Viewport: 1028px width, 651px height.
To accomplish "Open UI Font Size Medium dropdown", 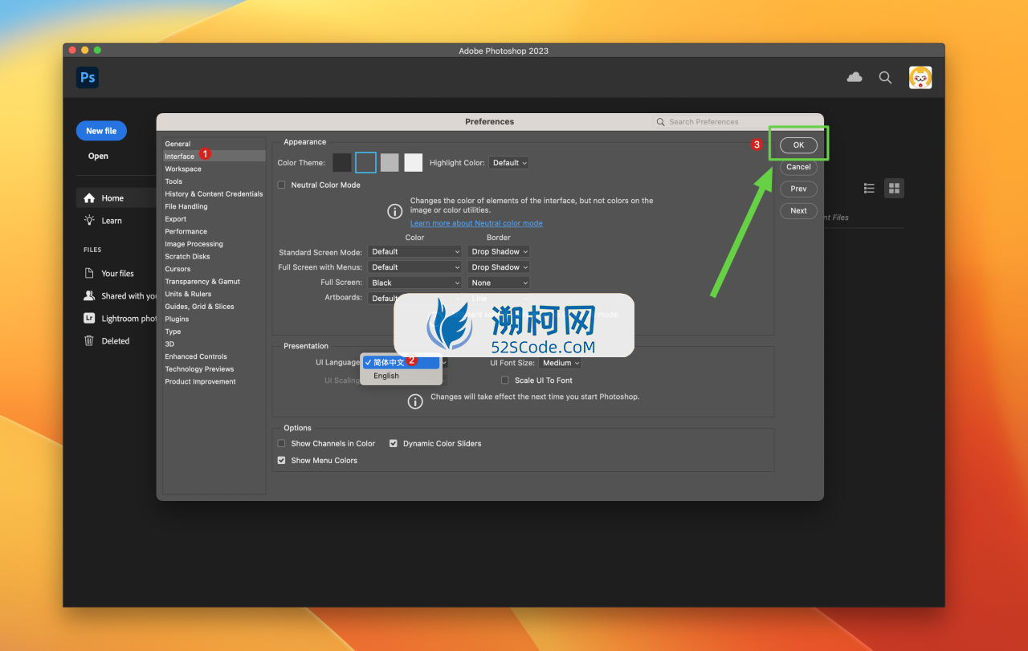I will point(560,363).
